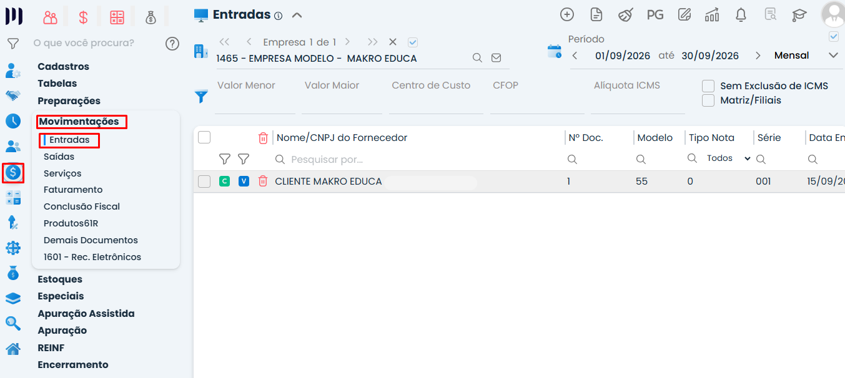
Task: Click the calendar icon next to Período
Action: click(554, 51)
